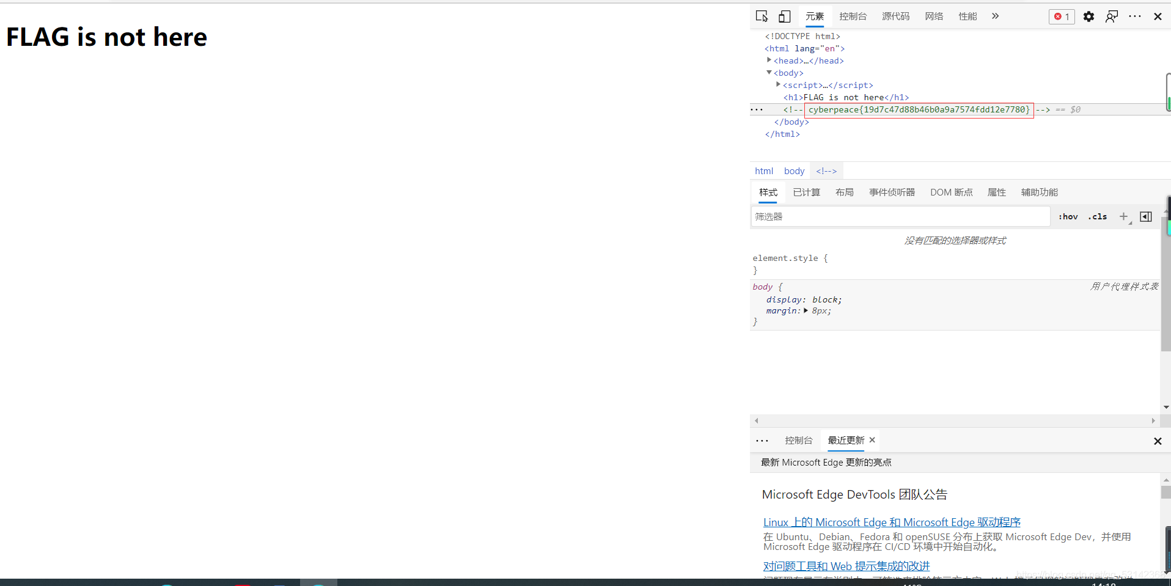Click the Microsoft Edge DevTools 团队公告 heading
This screenshot has height=586, width=1171.
point(854,494)
